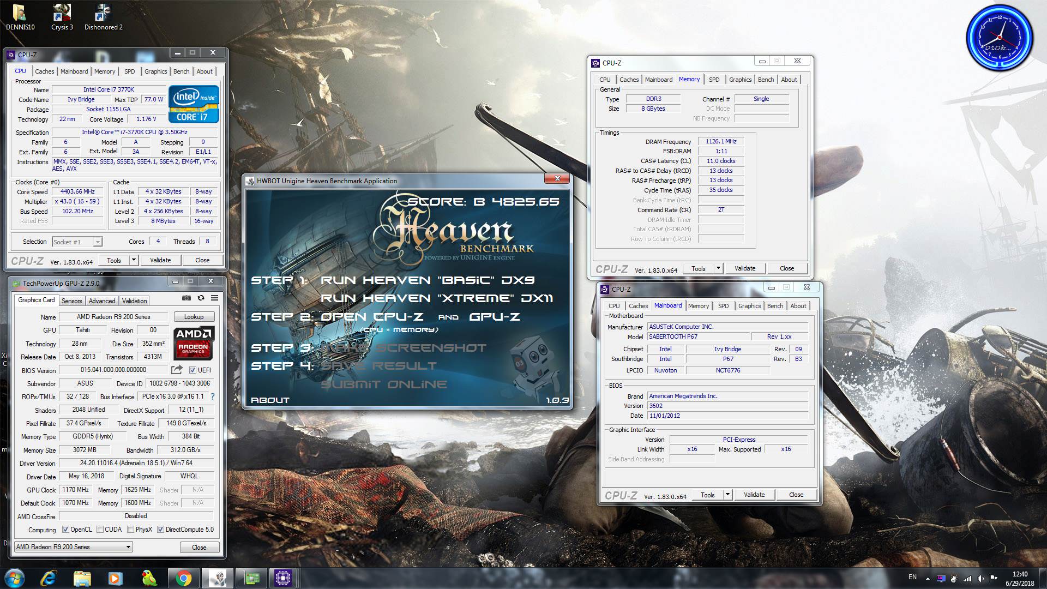The height and width of the screenshot is (589, 1047).
Task: Click the BIOS version share/export icon
Action: 177,370
